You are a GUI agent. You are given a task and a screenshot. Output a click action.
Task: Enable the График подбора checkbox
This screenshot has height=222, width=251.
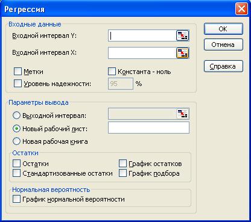(122, 173)
